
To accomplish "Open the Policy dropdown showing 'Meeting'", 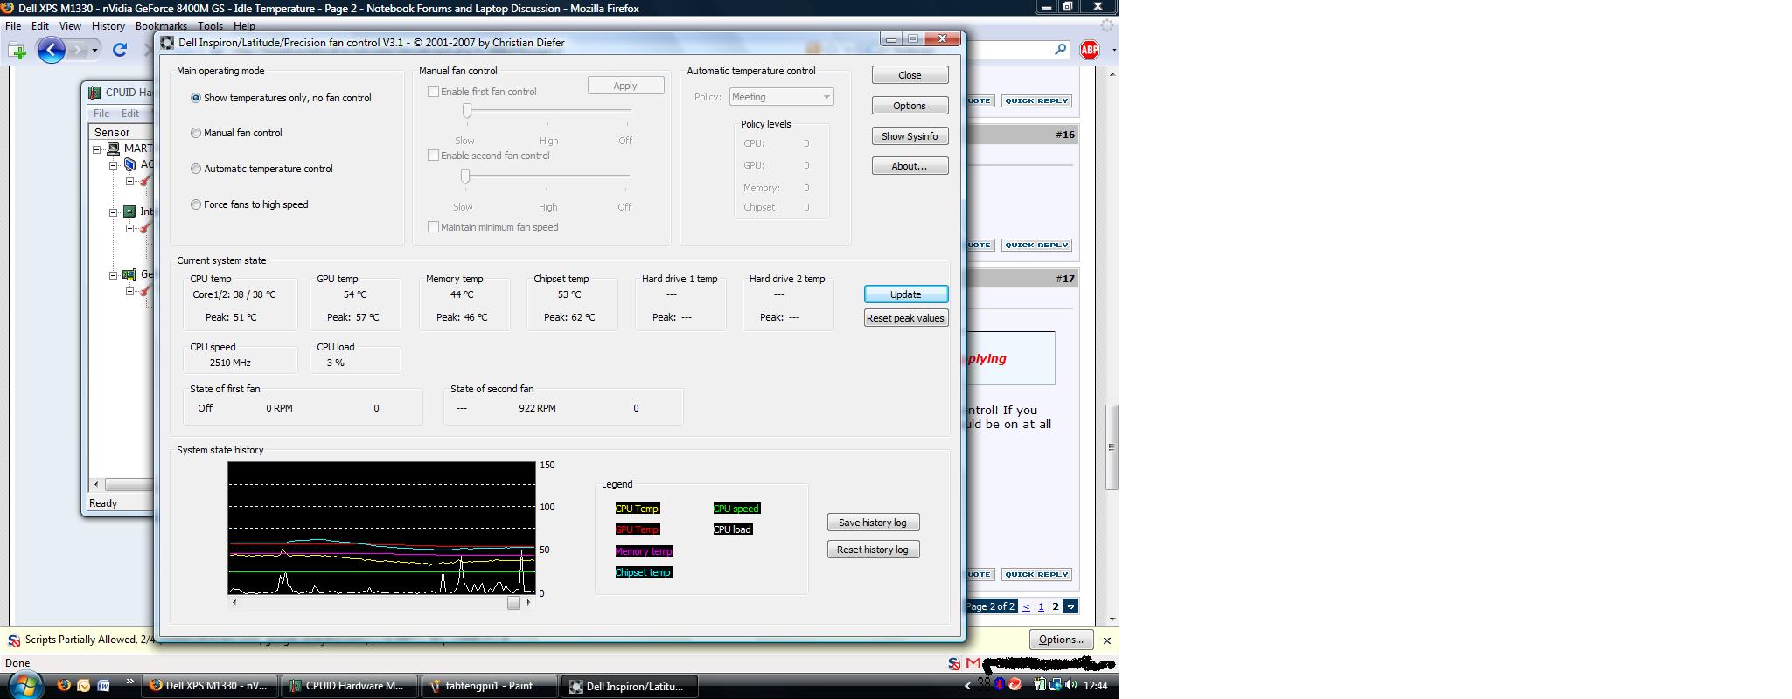I will [781, 97].
